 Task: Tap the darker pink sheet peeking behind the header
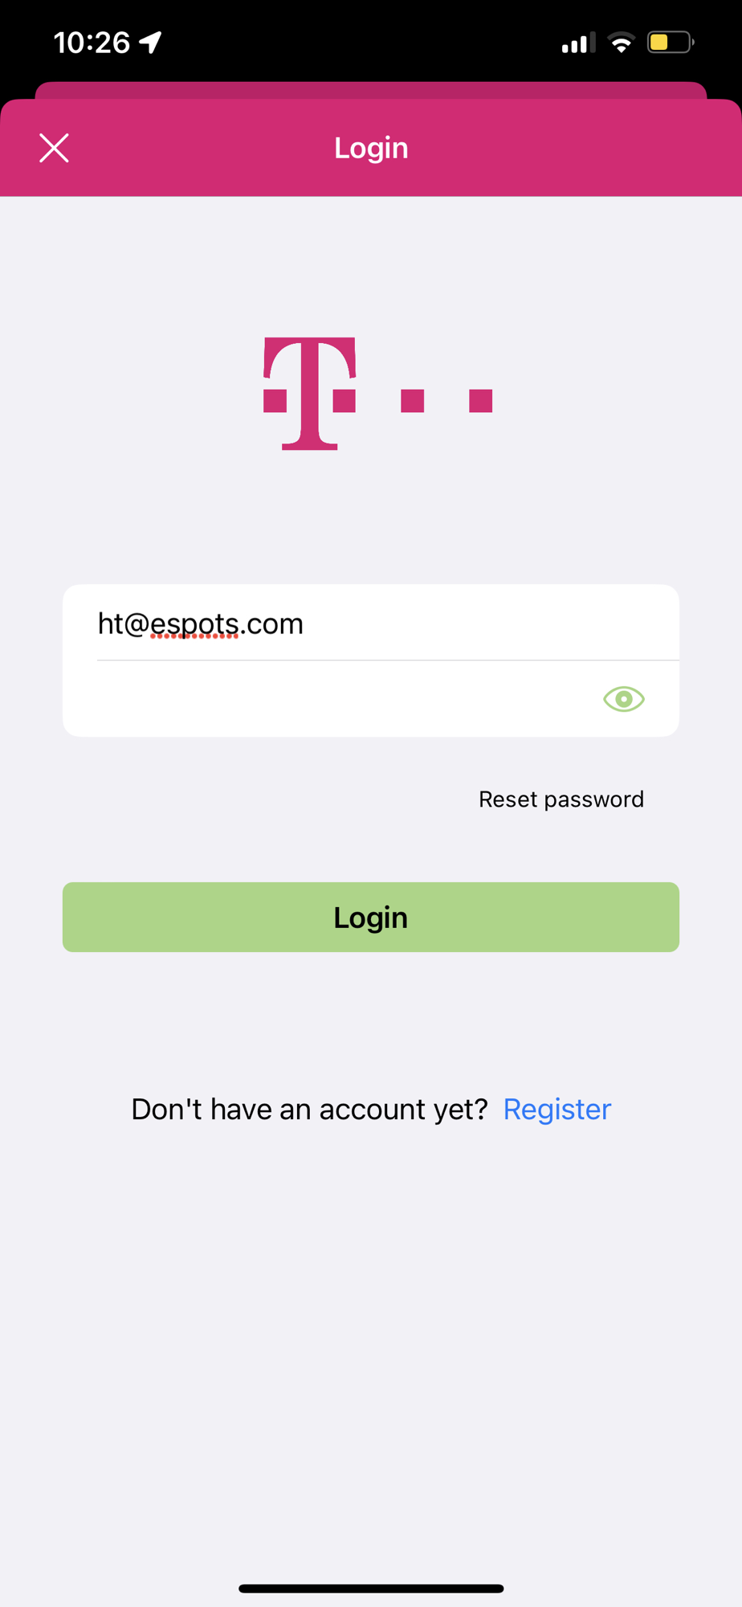pos(371,90)
